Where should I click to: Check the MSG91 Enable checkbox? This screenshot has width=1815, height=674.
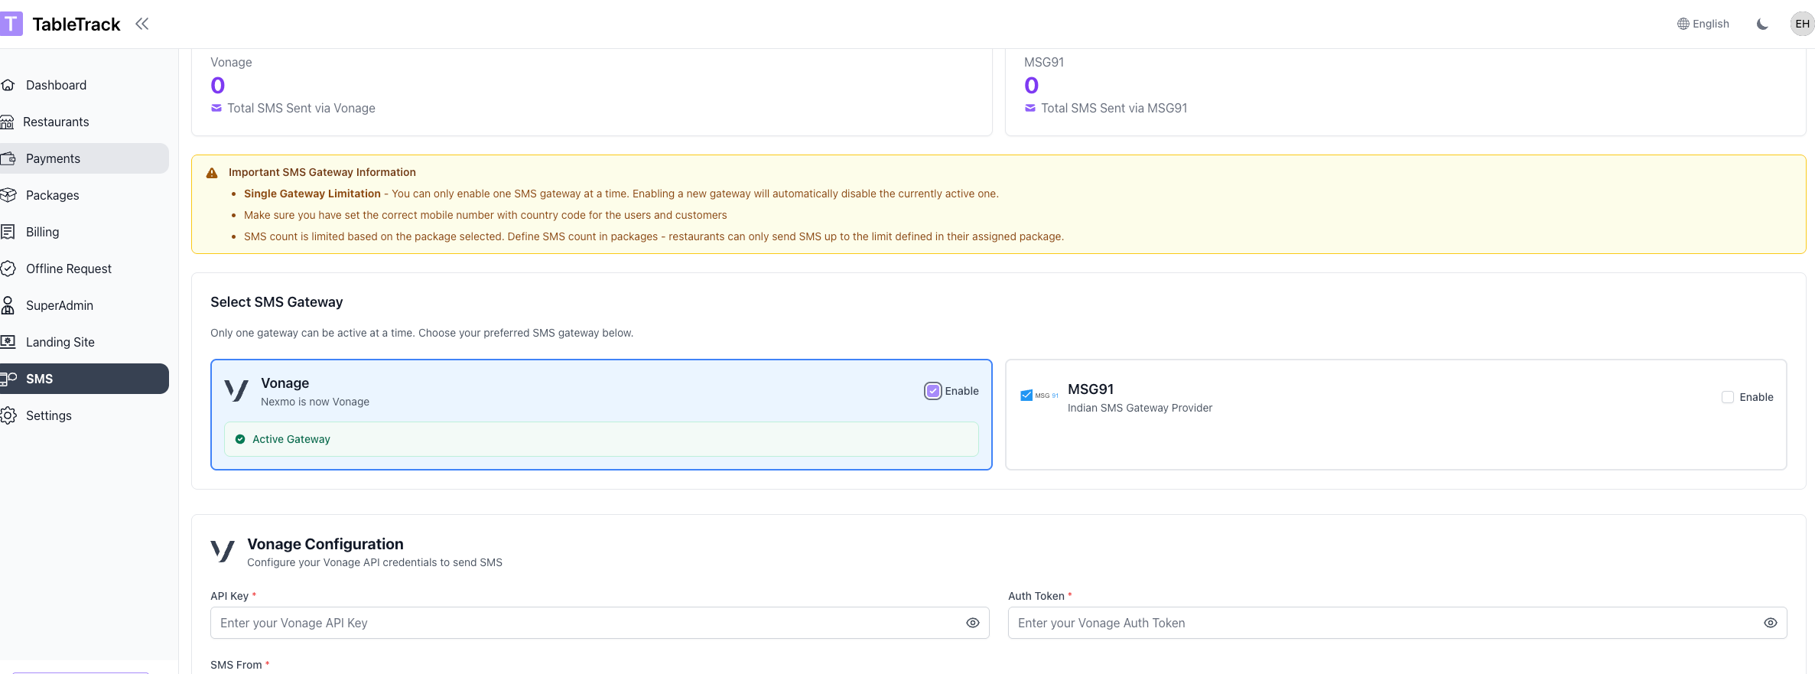coord(1727,397)
